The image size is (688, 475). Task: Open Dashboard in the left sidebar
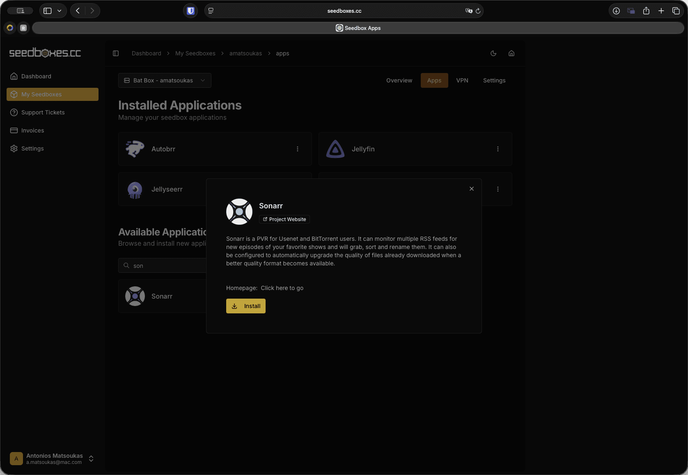(x=53, y=76)
